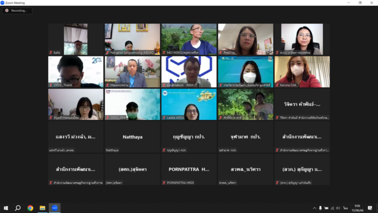Select the PORNPATTRA HRDI participant tile
The image size is (378, 213).
pyautogui.click(x=189, y=169)
